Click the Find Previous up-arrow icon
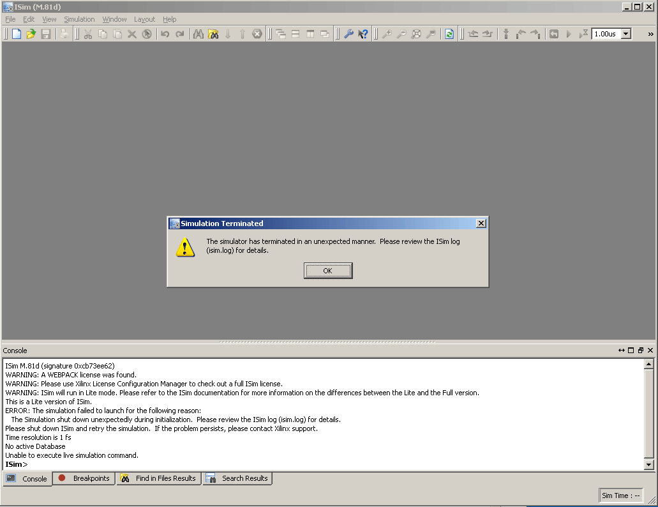 tap(243, 34)
